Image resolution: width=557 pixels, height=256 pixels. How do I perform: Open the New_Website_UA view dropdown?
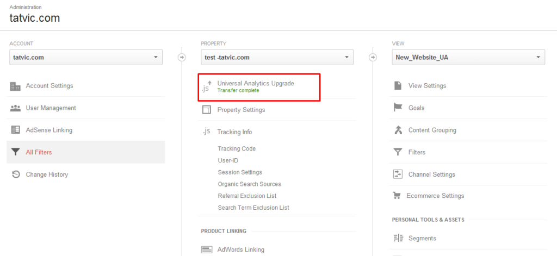tap(468, 57)
